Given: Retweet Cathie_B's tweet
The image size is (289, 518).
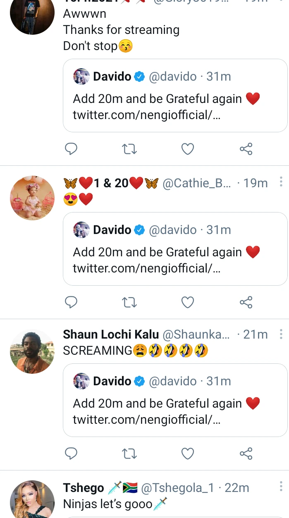Looking at the screenshot, I should tap(129, 302).
